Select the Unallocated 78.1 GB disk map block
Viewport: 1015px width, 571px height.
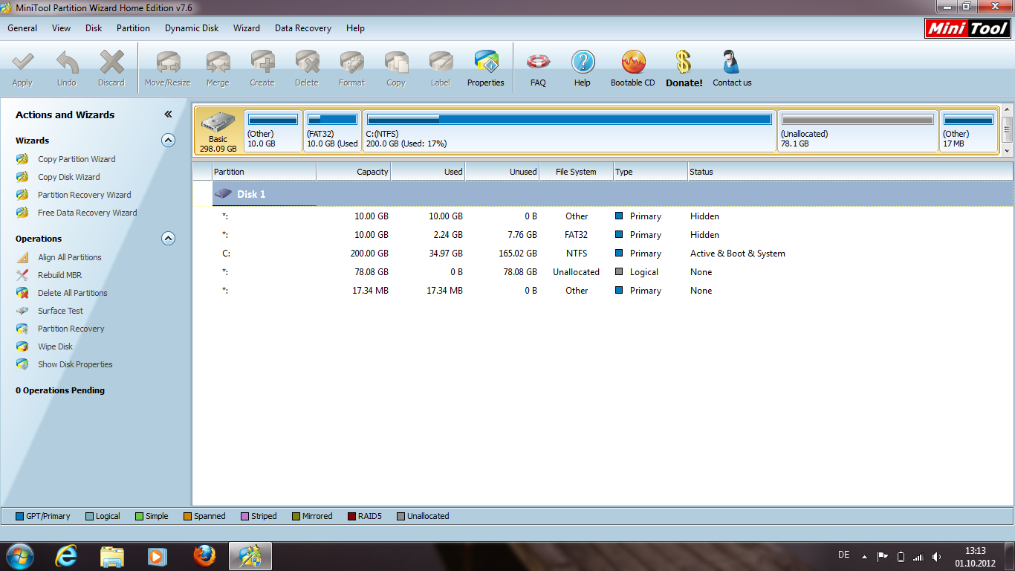(x=857, y=131)
